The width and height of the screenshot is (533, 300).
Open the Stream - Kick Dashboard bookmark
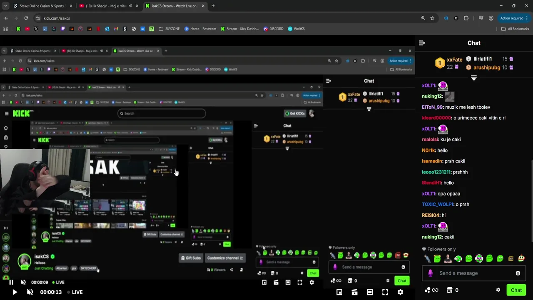pyautogui.click(x=239, y=29)
